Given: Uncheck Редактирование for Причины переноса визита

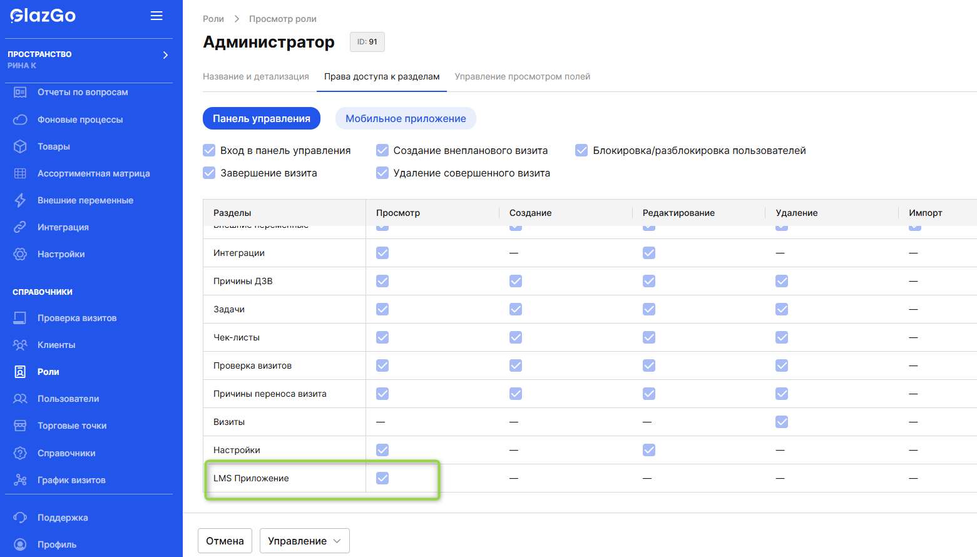Looking at the screenshot, I should point(649,394).
